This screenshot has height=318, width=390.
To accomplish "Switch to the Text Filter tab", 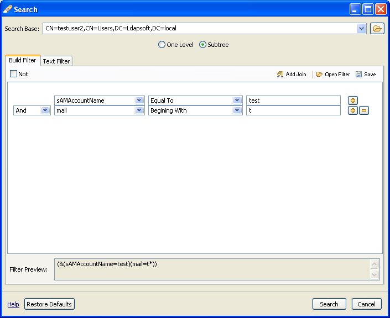I will [x=56, y=61].
